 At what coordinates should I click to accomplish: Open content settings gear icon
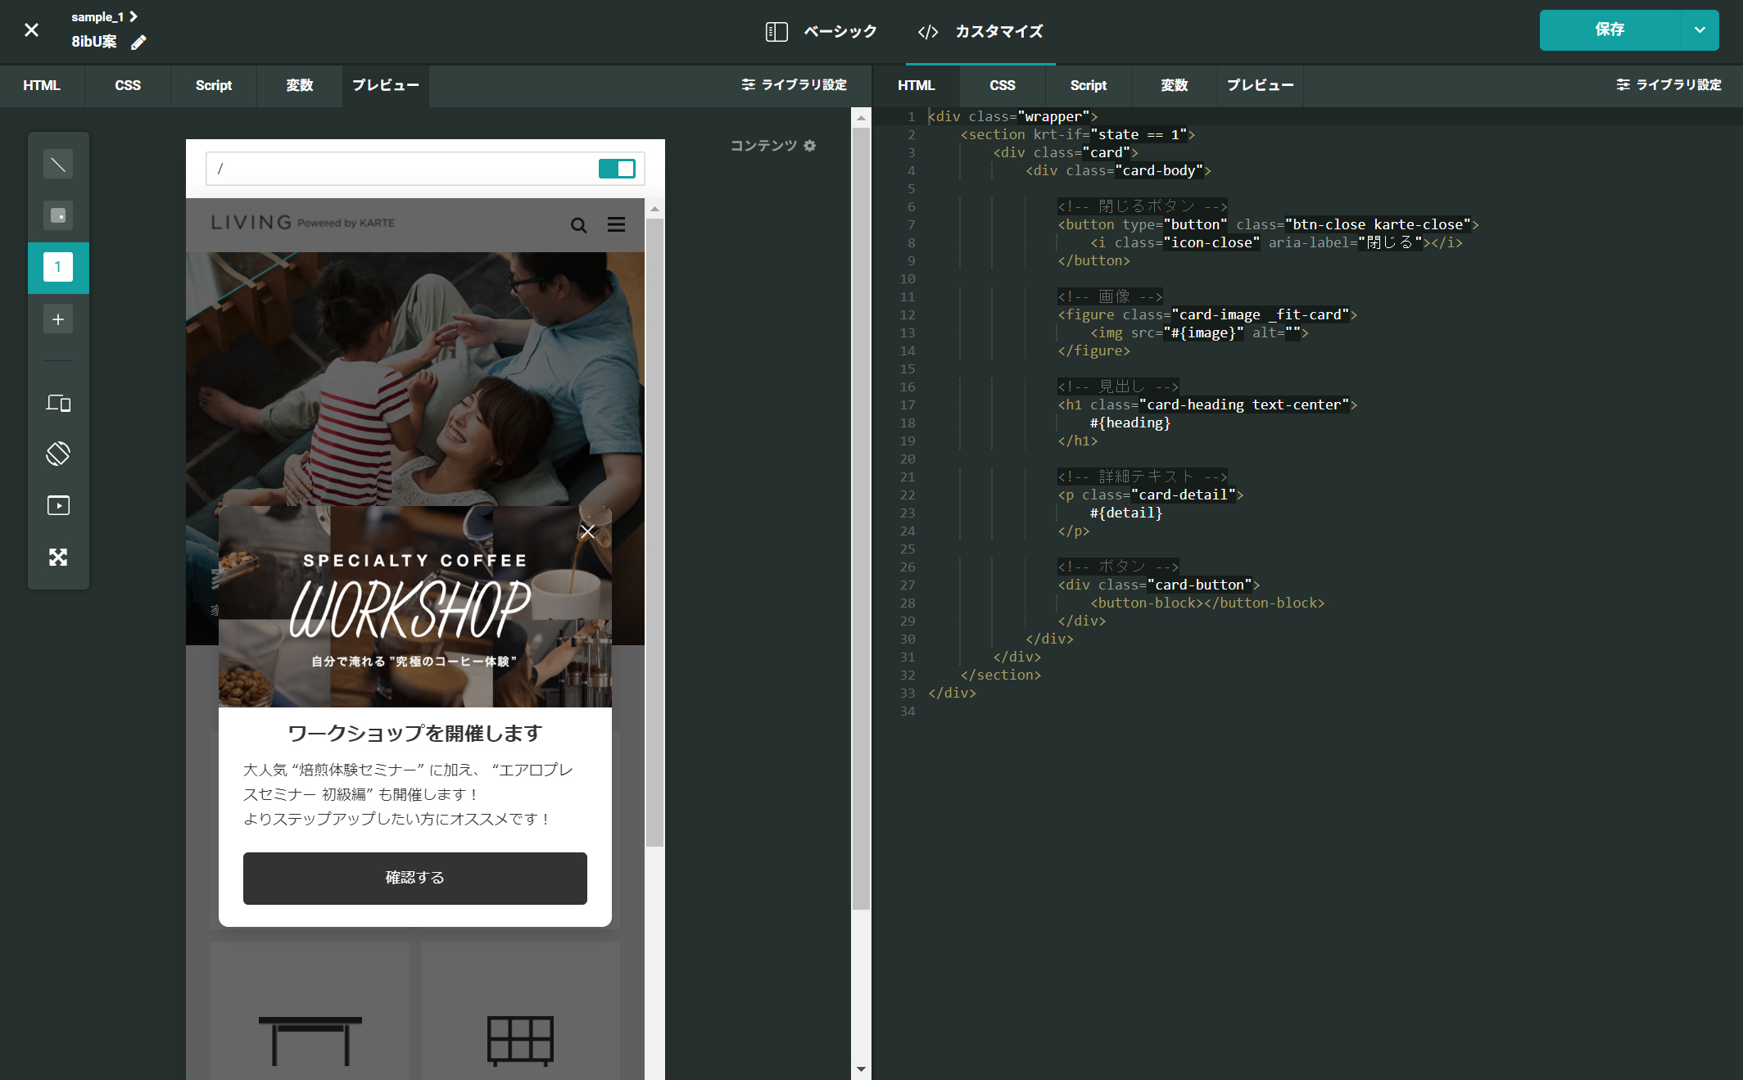pyautogui.click(x=809, y=146)
